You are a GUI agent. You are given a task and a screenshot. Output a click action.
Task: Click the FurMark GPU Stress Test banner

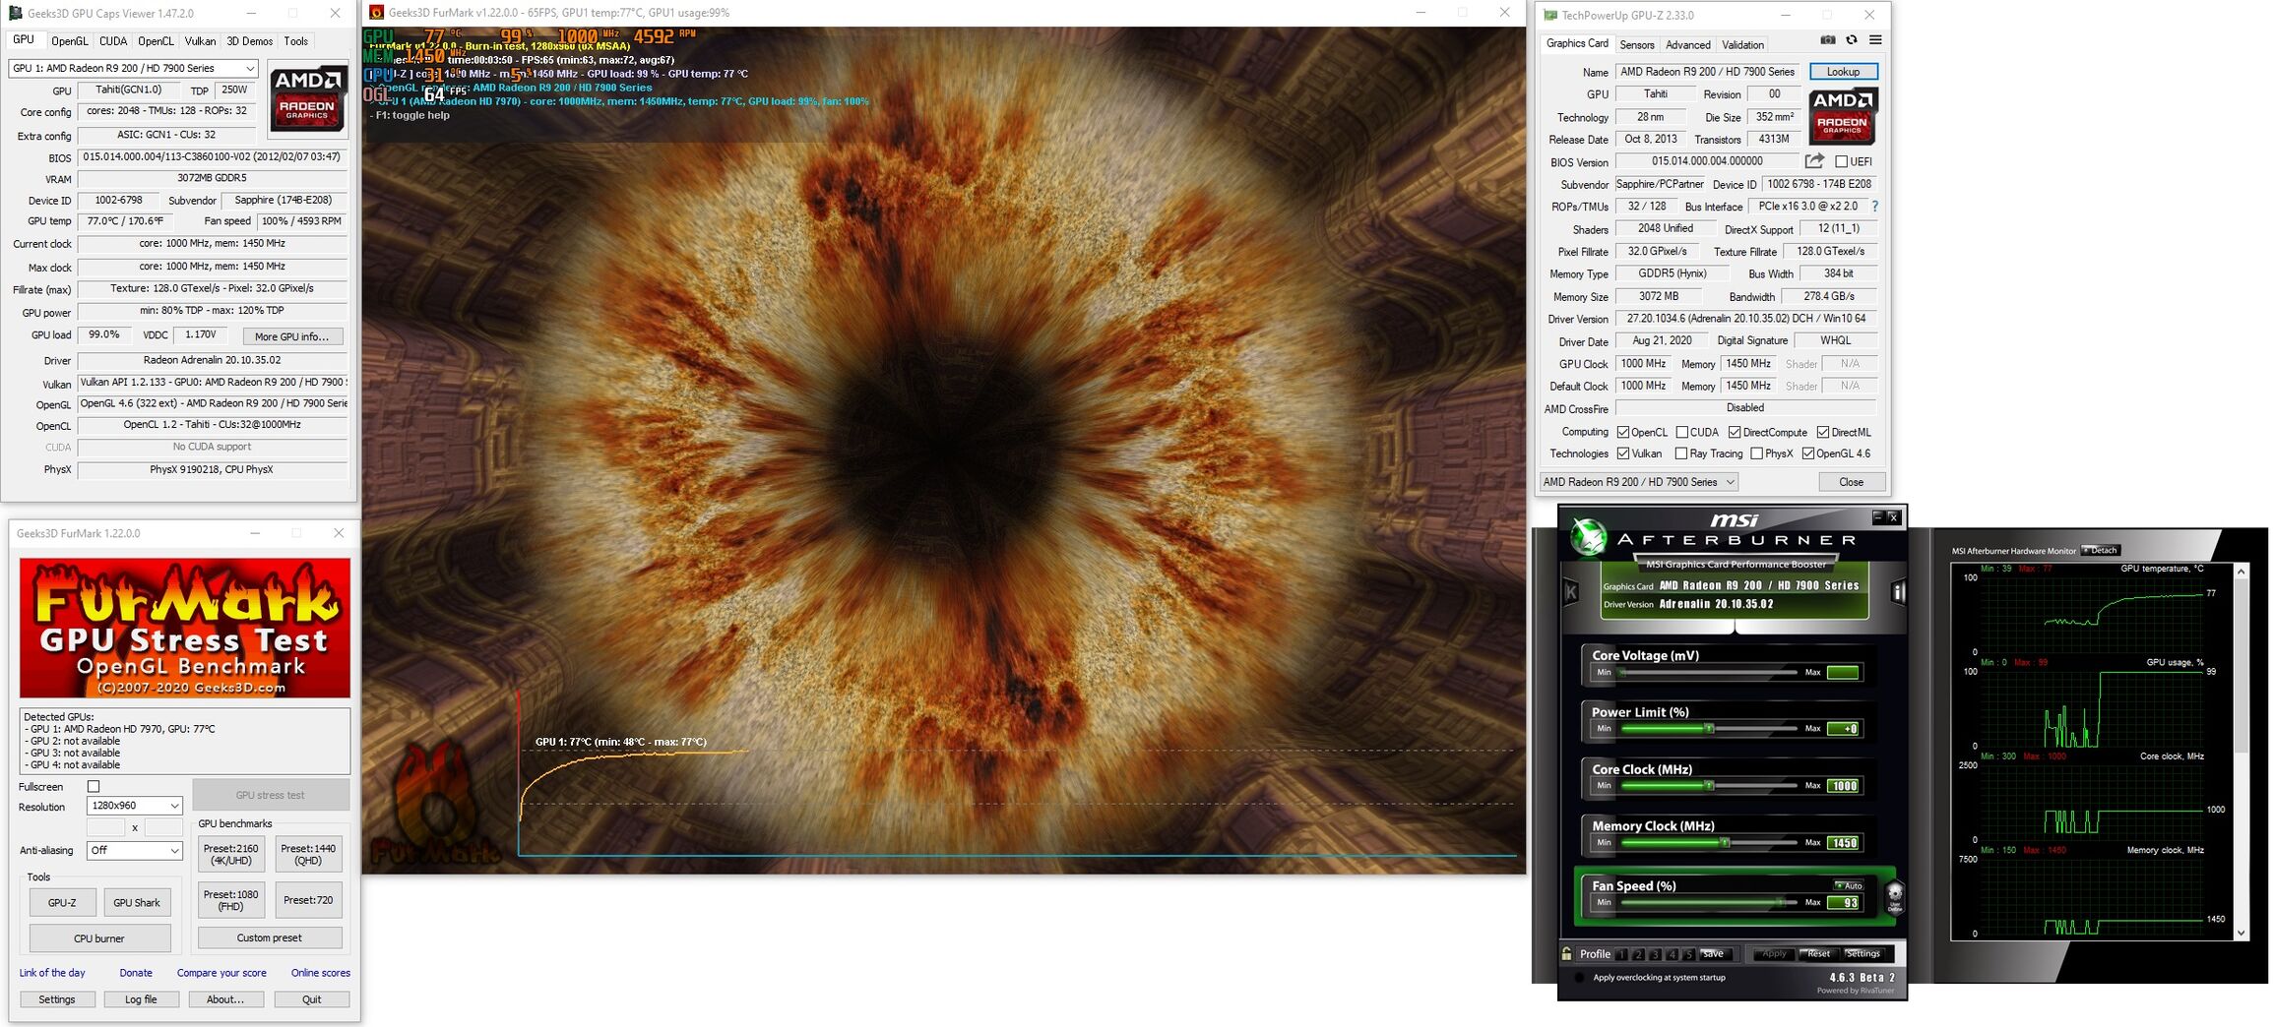[x=185, y=628]
